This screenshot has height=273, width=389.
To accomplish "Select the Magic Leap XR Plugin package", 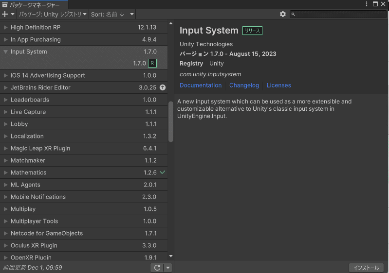I will (84, 148).
